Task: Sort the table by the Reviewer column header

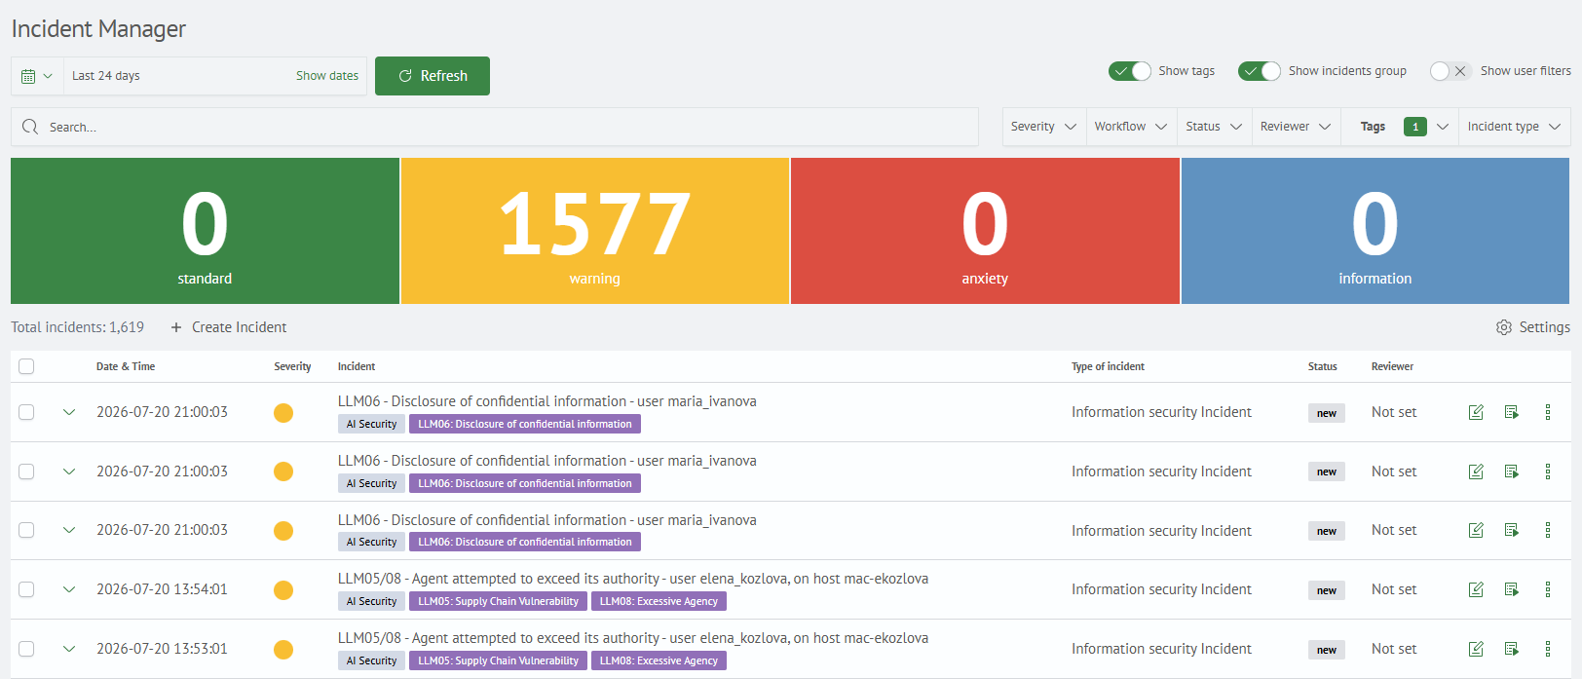Action: click(1392, 366)
